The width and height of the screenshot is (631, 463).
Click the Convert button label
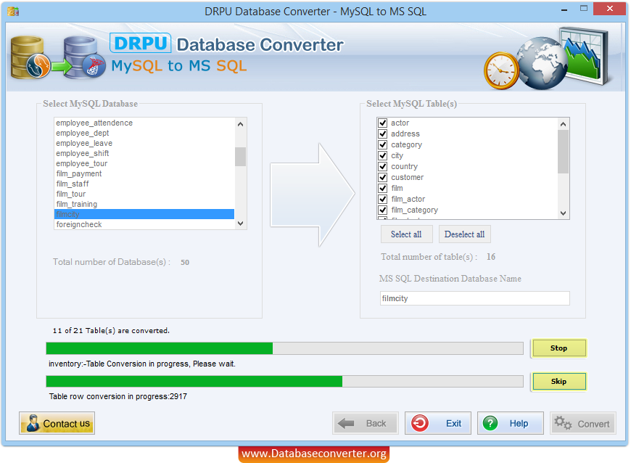(x=593, y=424)
